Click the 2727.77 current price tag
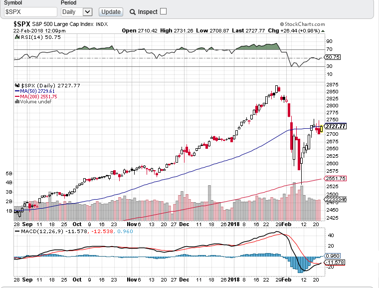The height and width of the screenshot is (288, 379). point(335,126)
